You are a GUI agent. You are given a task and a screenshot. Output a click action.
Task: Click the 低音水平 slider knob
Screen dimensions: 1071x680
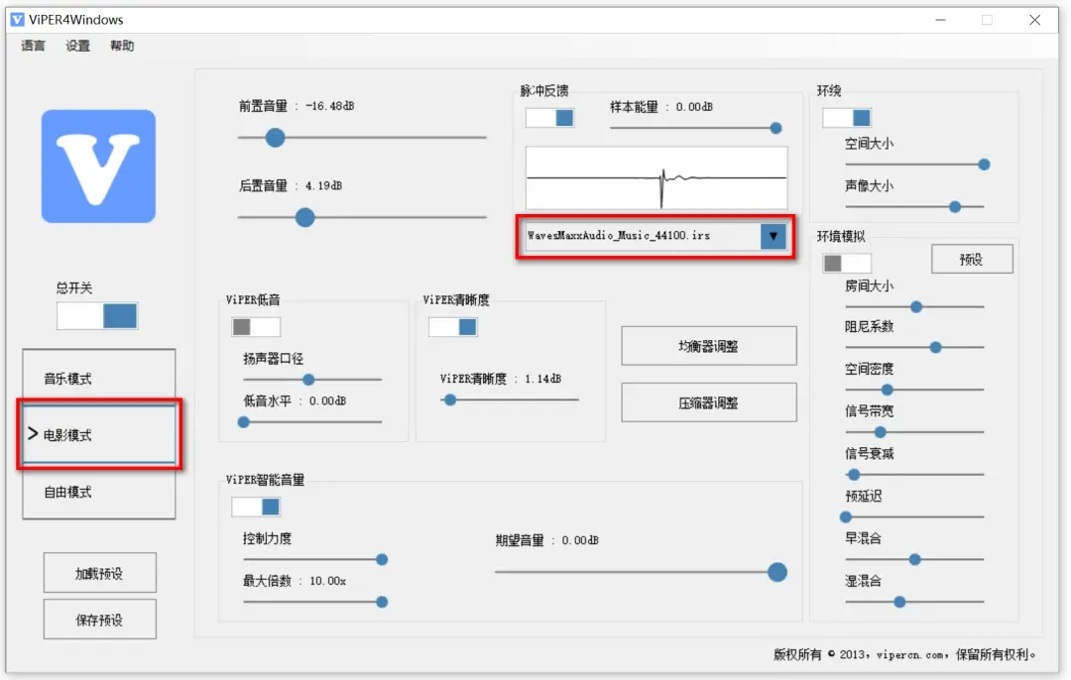pyautogui.click(x=244, y=422)
